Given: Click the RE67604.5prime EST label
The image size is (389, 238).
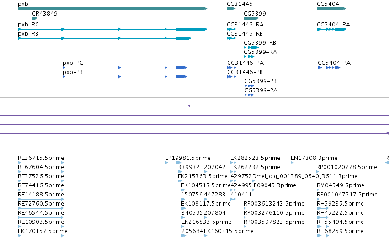Looking at the screenshot, I should [41, 167].
